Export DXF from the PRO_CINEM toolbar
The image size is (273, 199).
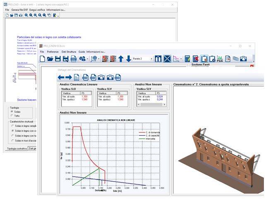[x=74, y=59]
